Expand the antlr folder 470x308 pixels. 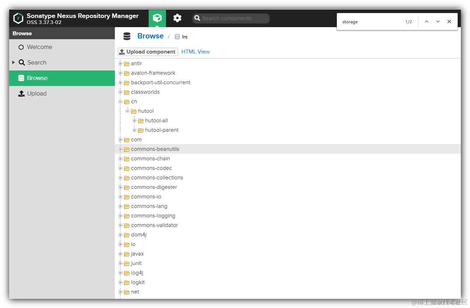pos(120,64)
